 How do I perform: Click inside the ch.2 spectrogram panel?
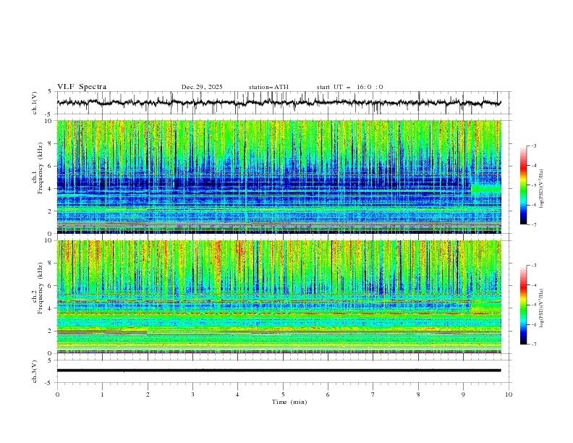(x=279, y=297)
